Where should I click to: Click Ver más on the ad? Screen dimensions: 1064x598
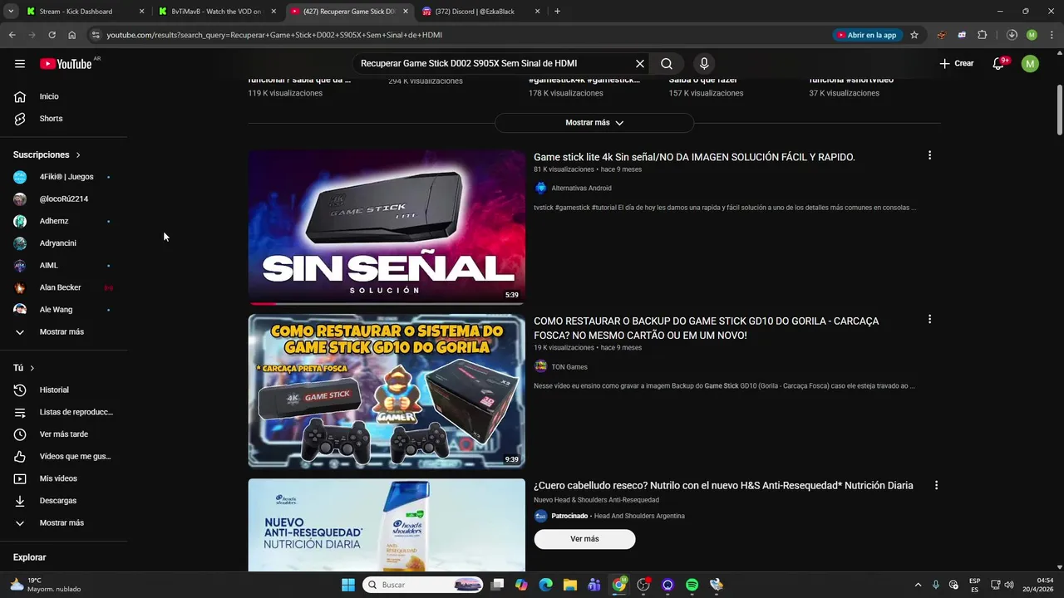(584, 539)
